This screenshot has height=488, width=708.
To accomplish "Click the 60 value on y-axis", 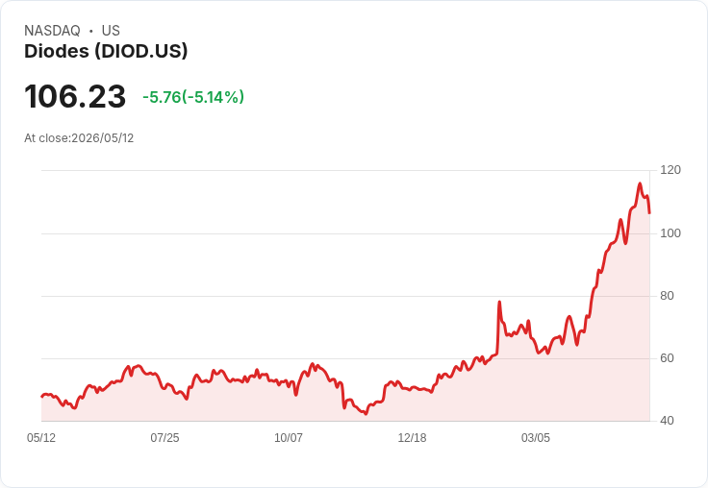I will (x=667, y=358).
